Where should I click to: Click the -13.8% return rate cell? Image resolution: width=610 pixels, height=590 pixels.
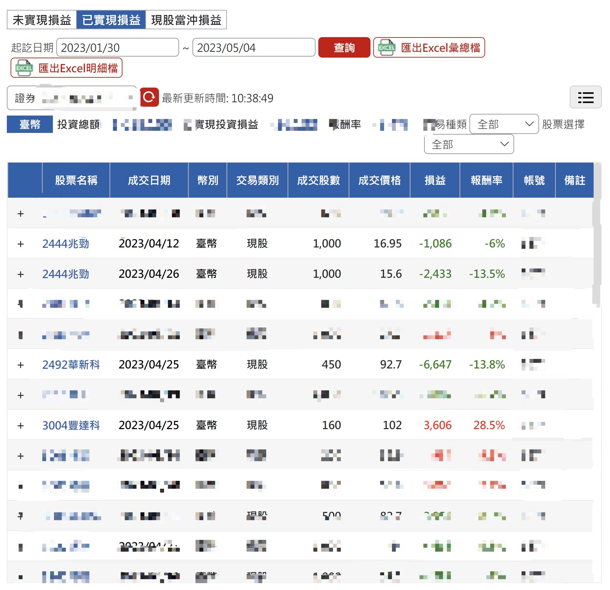tap(487, 365)
